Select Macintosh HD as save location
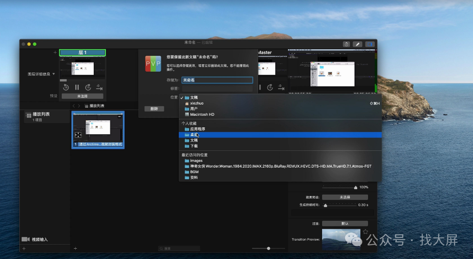 (x=202, y=114)
